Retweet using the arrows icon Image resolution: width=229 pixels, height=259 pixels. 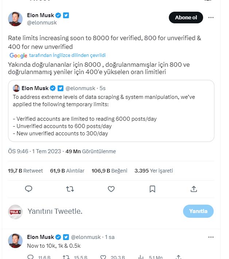(70, 189)
